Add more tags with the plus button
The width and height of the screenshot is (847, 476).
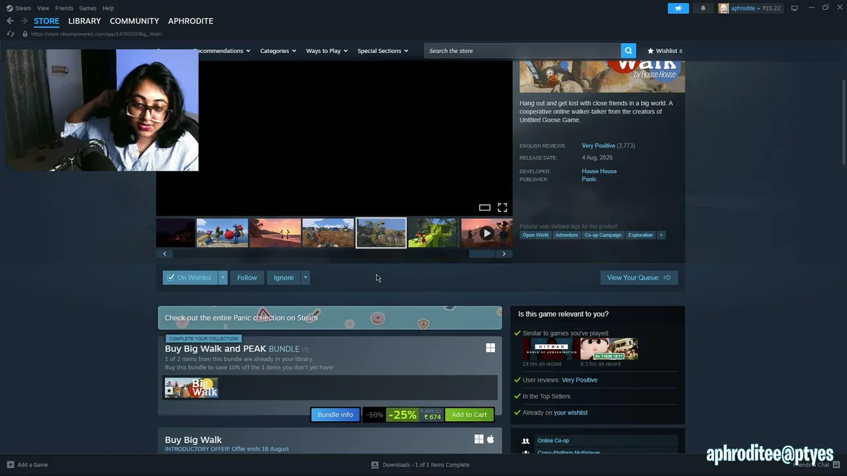coord(660,235)
